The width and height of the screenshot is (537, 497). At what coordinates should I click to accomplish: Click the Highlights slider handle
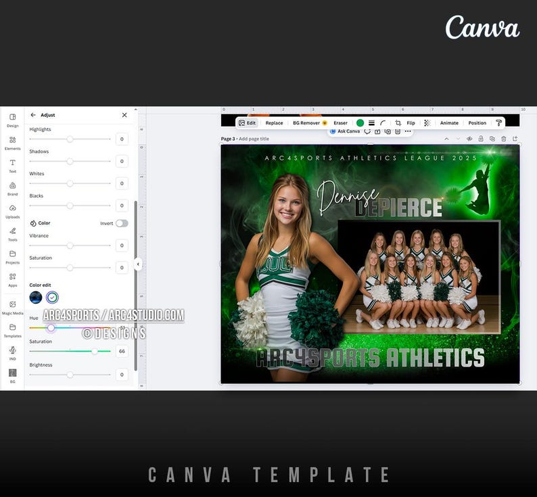[70, 139]
